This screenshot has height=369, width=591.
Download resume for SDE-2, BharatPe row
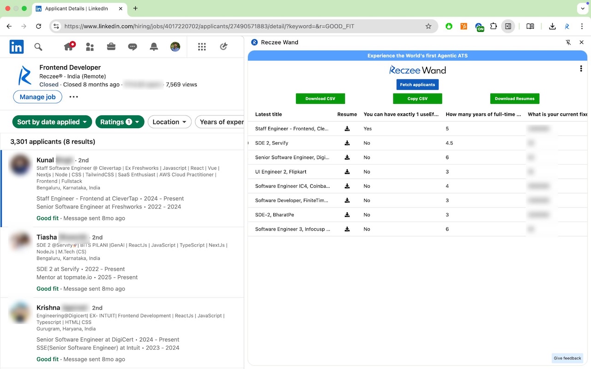tap(347, 214)
